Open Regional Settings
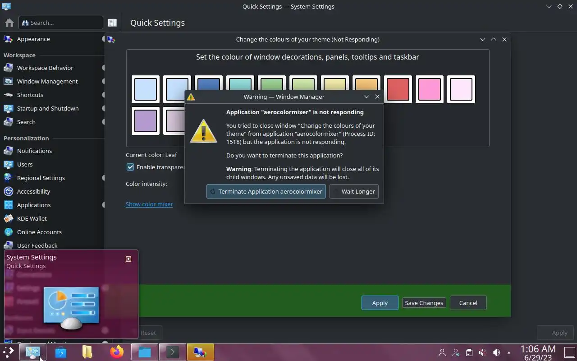Image resolution: width=577 pixels, height=361 pixels. click(41, 178)
